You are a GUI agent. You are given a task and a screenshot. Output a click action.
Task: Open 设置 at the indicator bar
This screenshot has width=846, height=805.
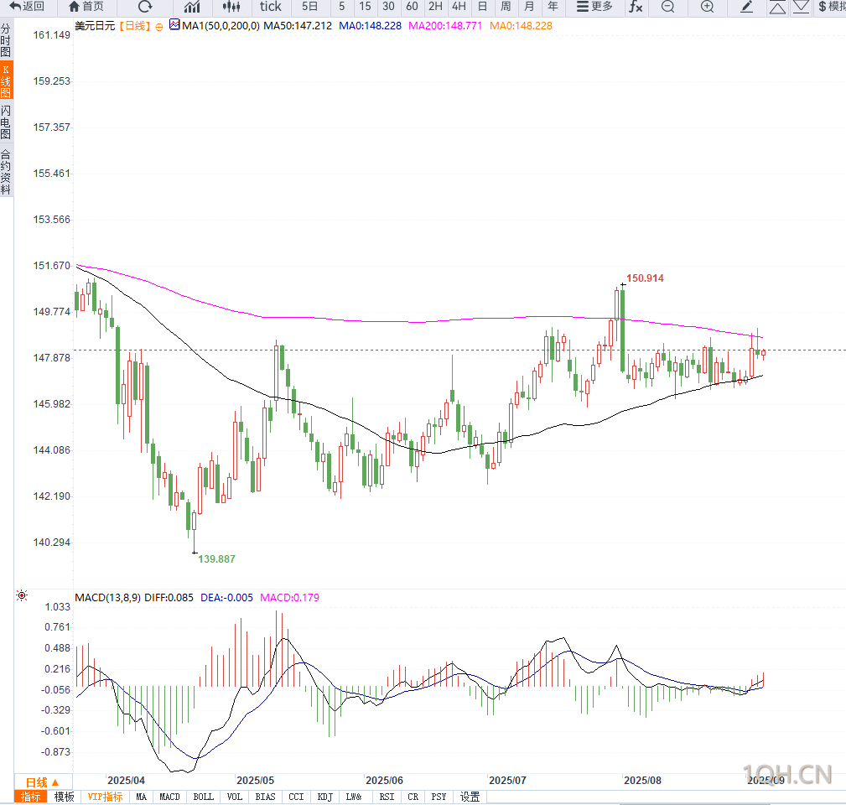click(470, 797)
